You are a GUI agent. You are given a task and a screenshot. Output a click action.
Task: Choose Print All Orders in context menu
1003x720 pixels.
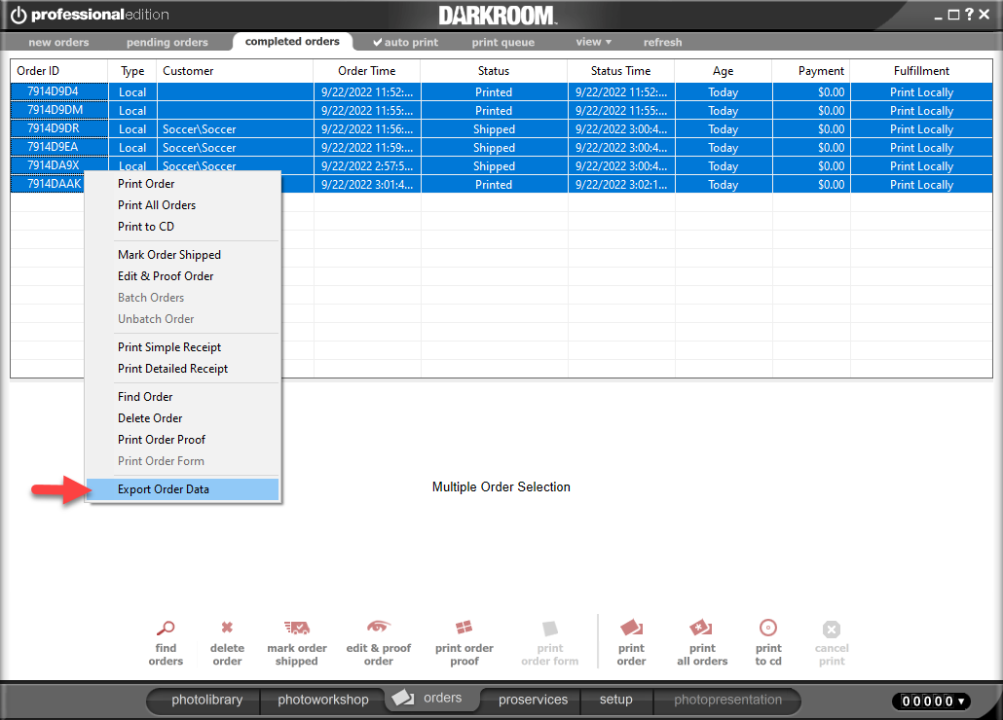pos(183,205)
